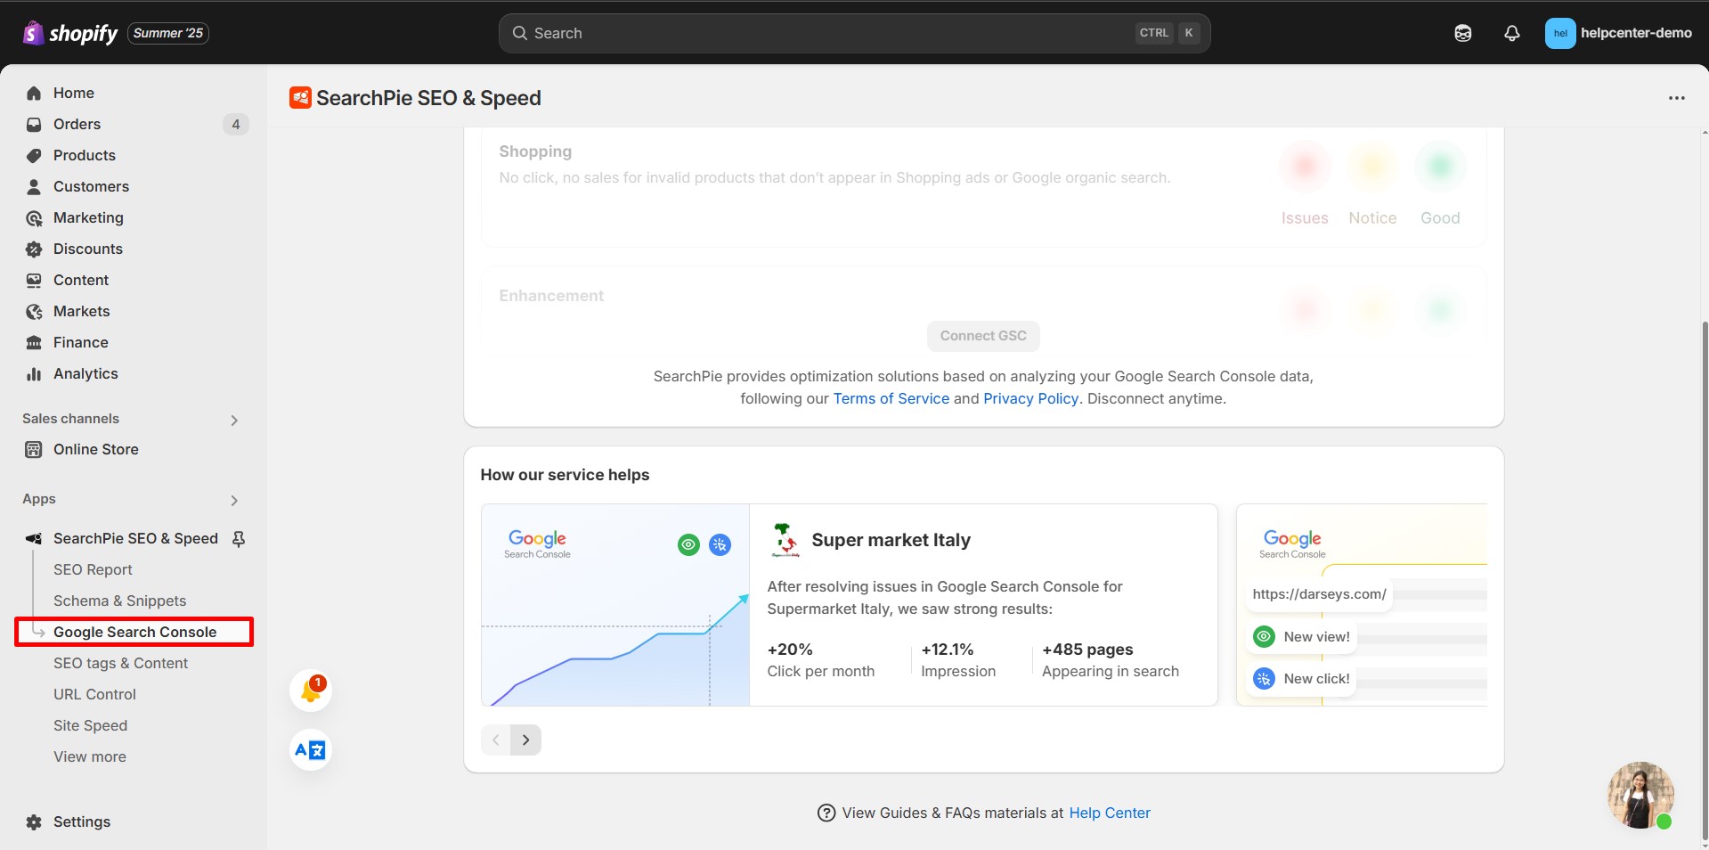Open Settings at the bottom of the sidebar
1709x850 pixels.
coord(82,821)
